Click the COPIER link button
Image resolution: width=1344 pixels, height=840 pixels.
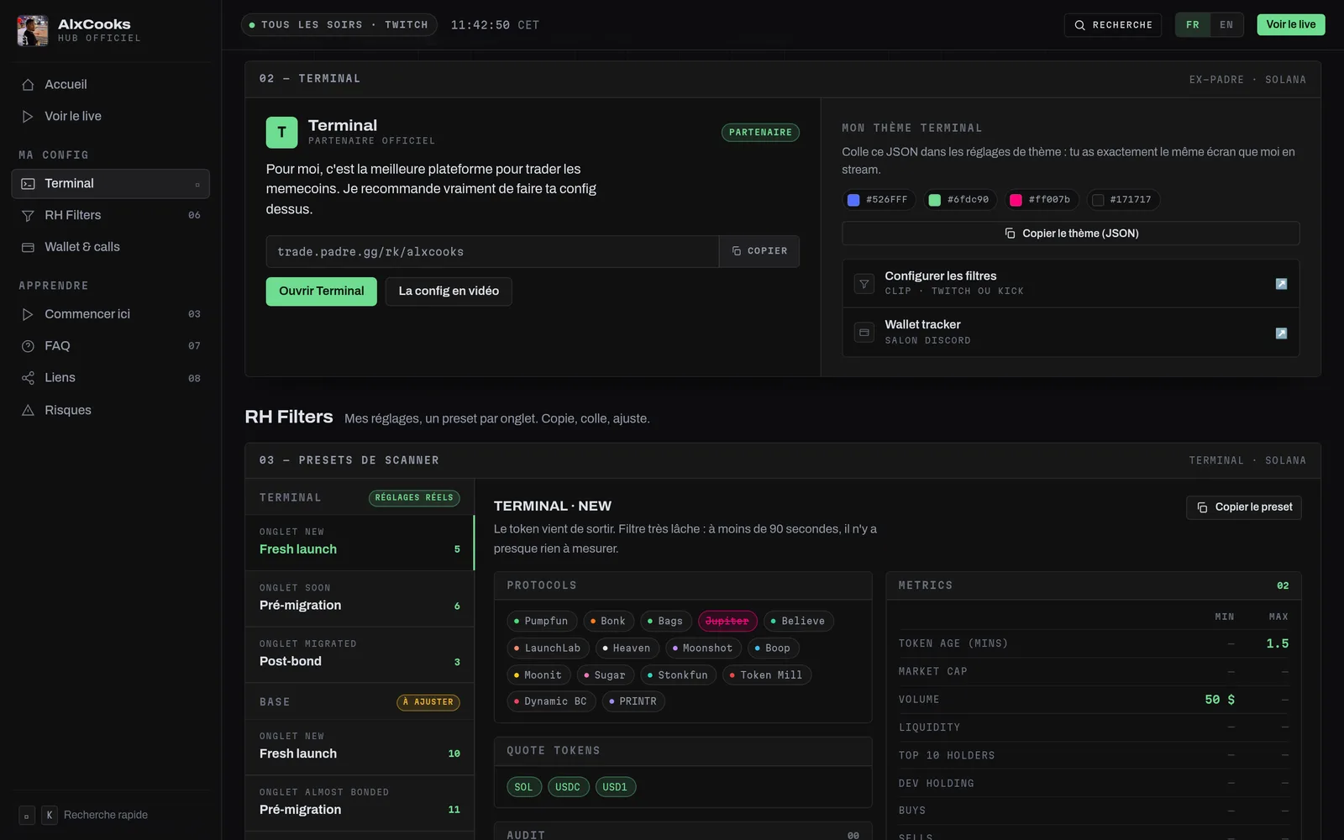coord(759,251)
